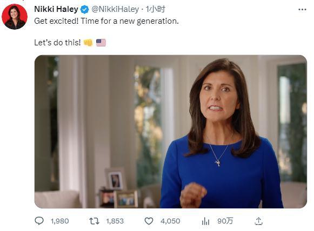The height and width of the screenshot is (231, 314).
Task: Click the "Let's do this!" text line
Action: pos(57,43)
